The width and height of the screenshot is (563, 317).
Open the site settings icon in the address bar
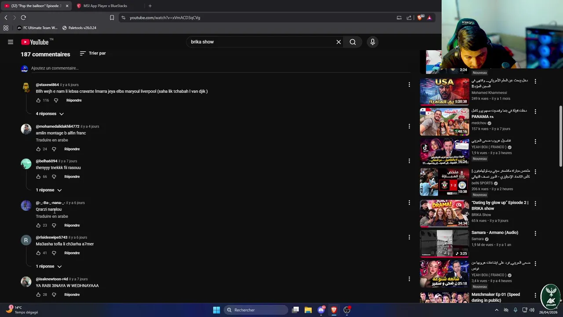[x=123, y=18]
